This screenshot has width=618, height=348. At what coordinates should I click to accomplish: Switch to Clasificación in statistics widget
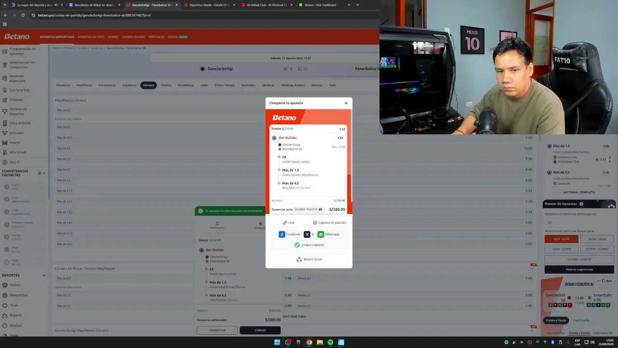[x=581, y=320]
